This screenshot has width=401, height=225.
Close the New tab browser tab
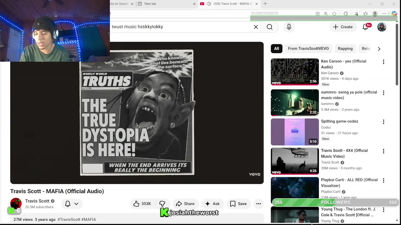coord(194,4)
